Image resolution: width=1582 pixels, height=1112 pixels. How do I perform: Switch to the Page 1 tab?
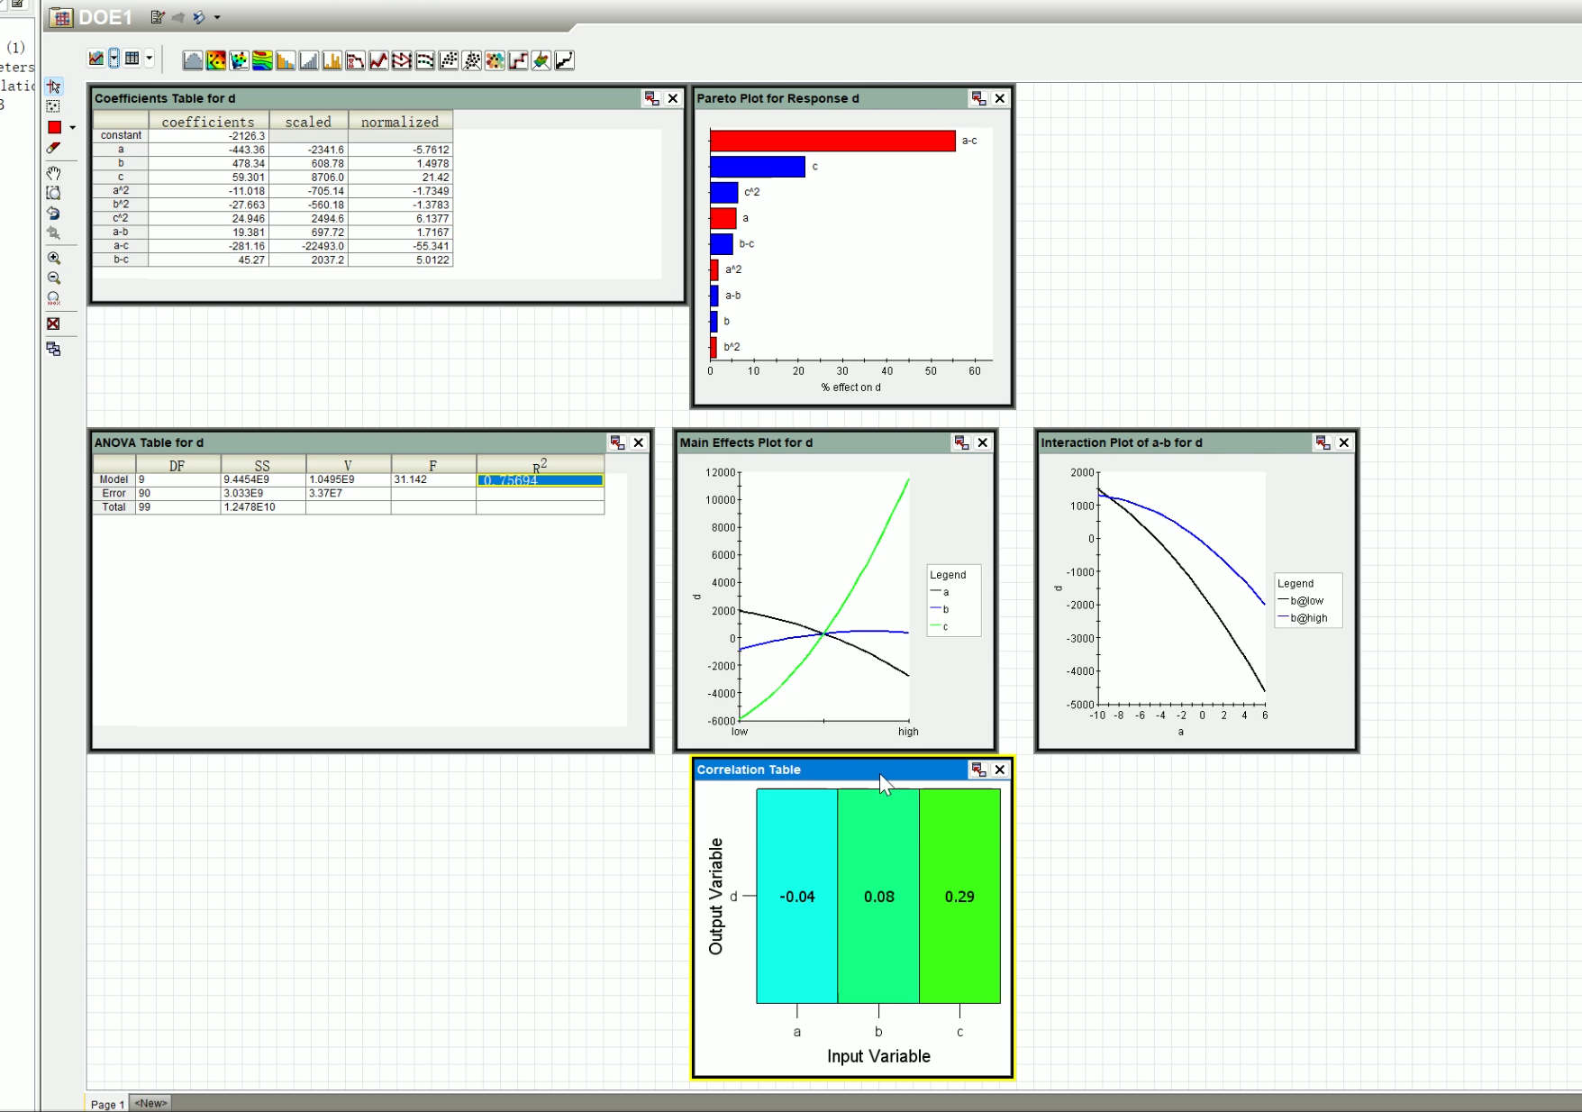tap(107, 1104)
